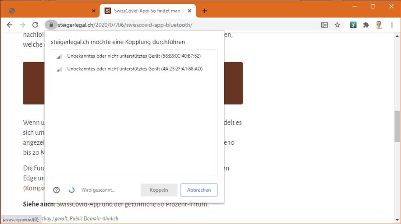Open a new tab with plus button
The width and height of the screenshot is (401, 224).
point(205,11)
